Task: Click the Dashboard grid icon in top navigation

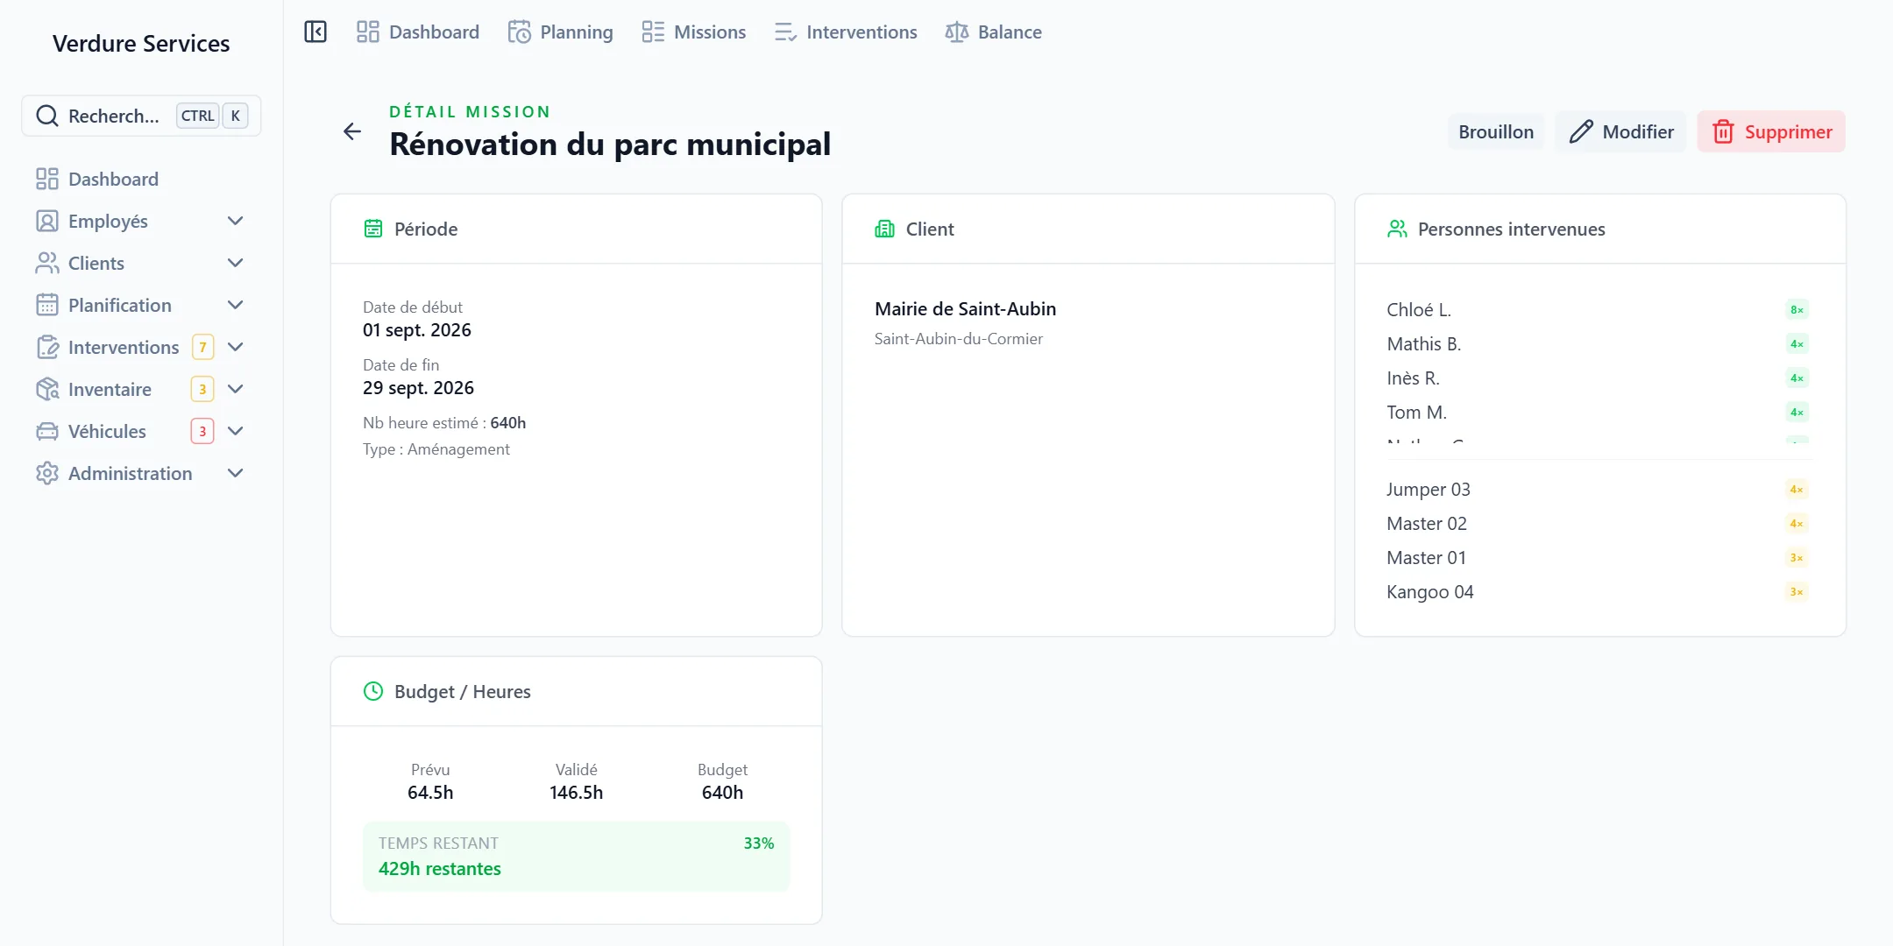Action: click(368, 32)
